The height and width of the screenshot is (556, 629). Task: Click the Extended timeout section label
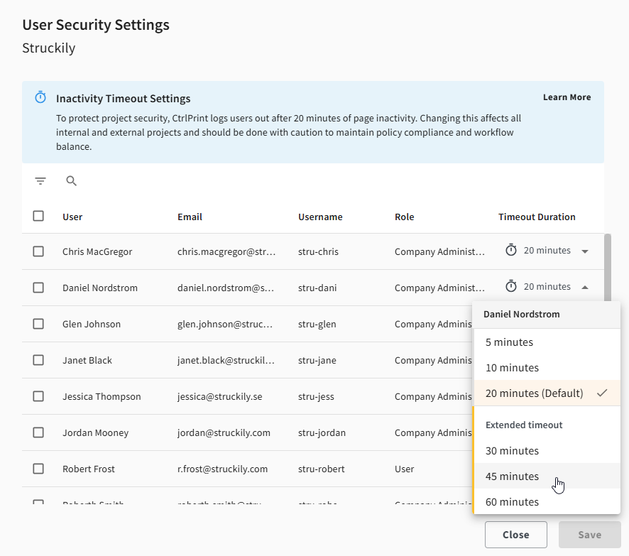[x=524, y=425]
